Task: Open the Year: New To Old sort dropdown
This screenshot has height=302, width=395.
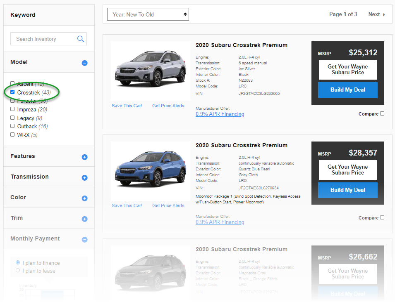Action: coord(148,14)
